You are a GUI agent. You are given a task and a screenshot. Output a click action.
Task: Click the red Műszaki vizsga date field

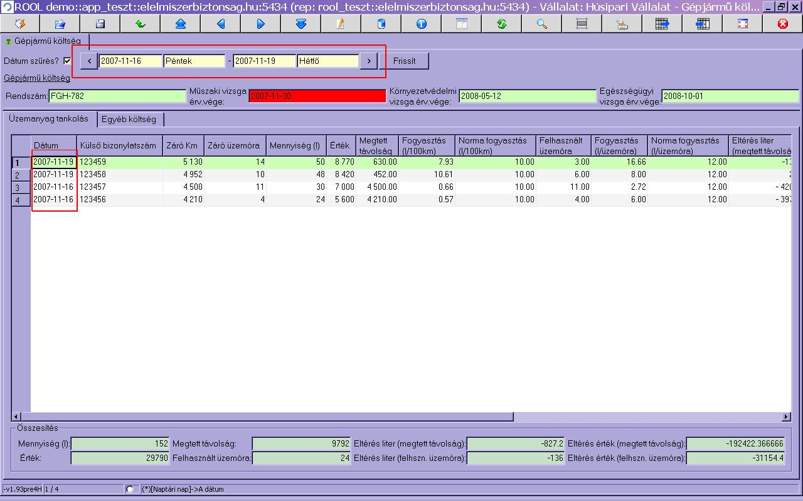[317, 96]
